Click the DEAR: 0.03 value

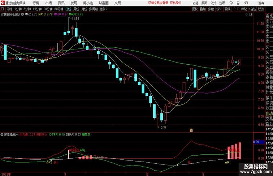(73, 134)
